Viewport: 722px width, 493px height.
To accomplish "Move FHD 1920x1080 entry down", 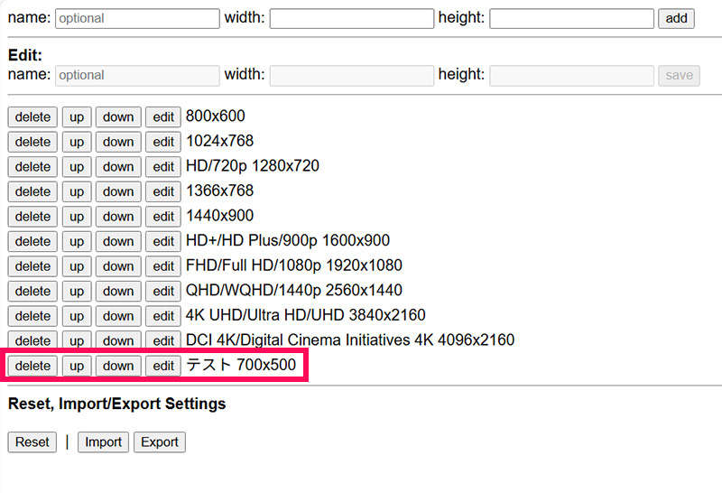I will point(118,266).
